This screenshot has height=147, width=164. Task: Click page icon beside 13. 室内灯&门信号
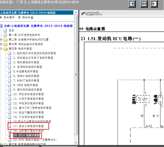pyautogui.click(x=10, y=108)
